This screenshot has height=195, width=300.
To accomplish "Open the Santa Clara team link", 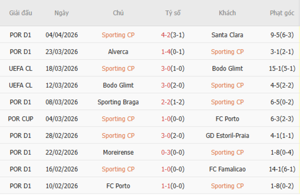I will coord(227,35).
